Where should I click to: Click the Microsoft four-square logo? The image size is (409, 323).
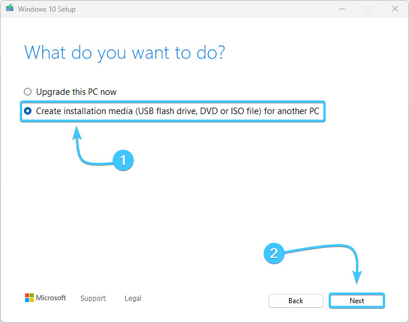click(x=29, y=298)
